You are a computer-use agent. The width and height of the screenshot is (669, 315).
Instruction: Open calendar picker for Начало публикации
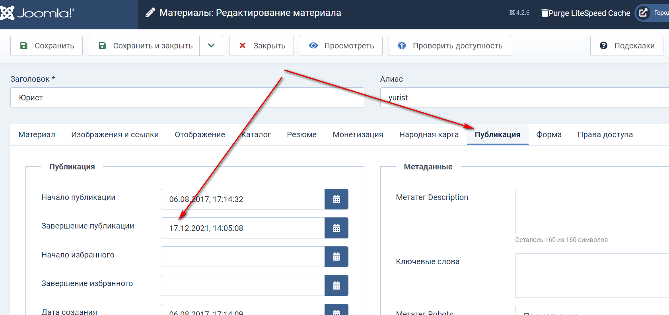(336, 199)
